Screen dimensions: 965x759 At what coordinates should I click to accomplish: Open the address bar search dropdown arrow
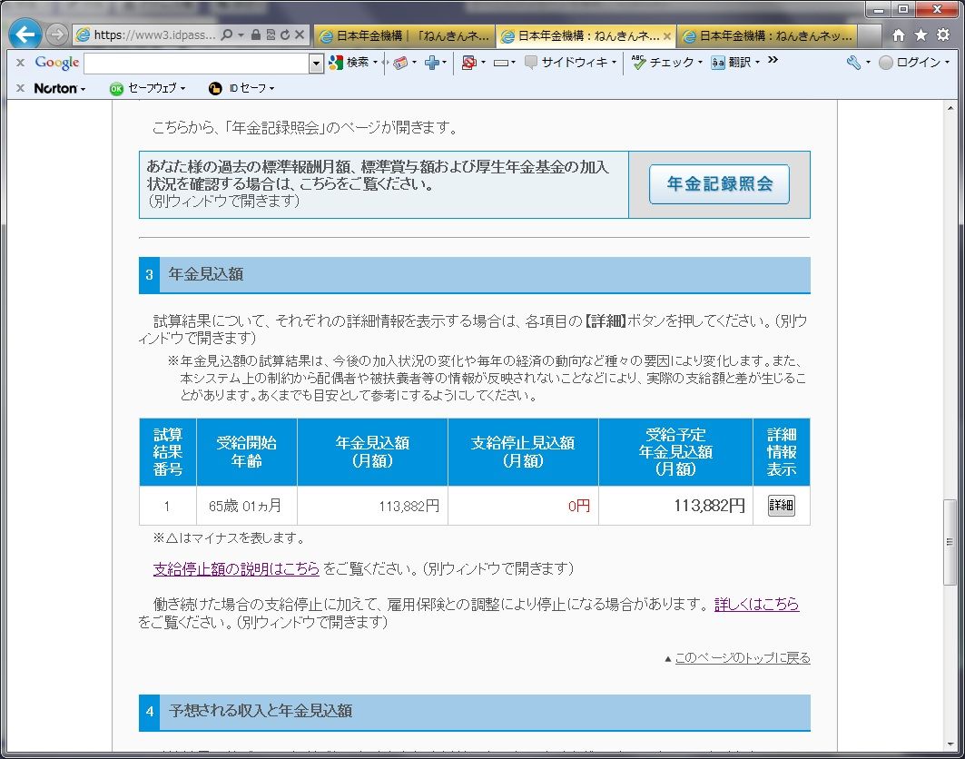241,34
